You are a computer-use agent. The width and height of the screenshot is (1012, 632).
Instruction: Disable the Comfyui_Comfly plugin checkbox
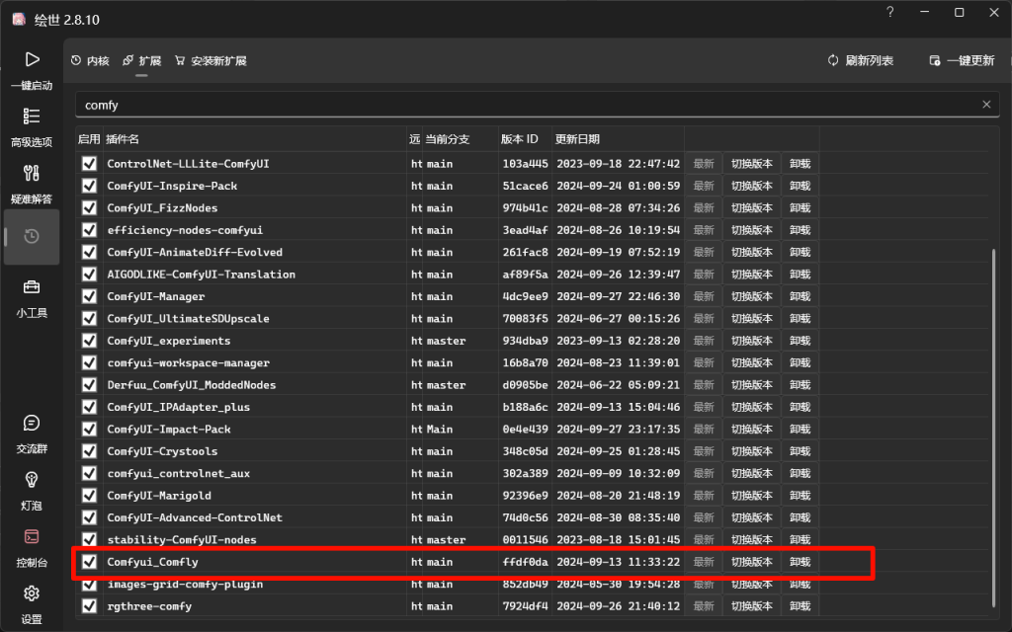tap(89, 562)
